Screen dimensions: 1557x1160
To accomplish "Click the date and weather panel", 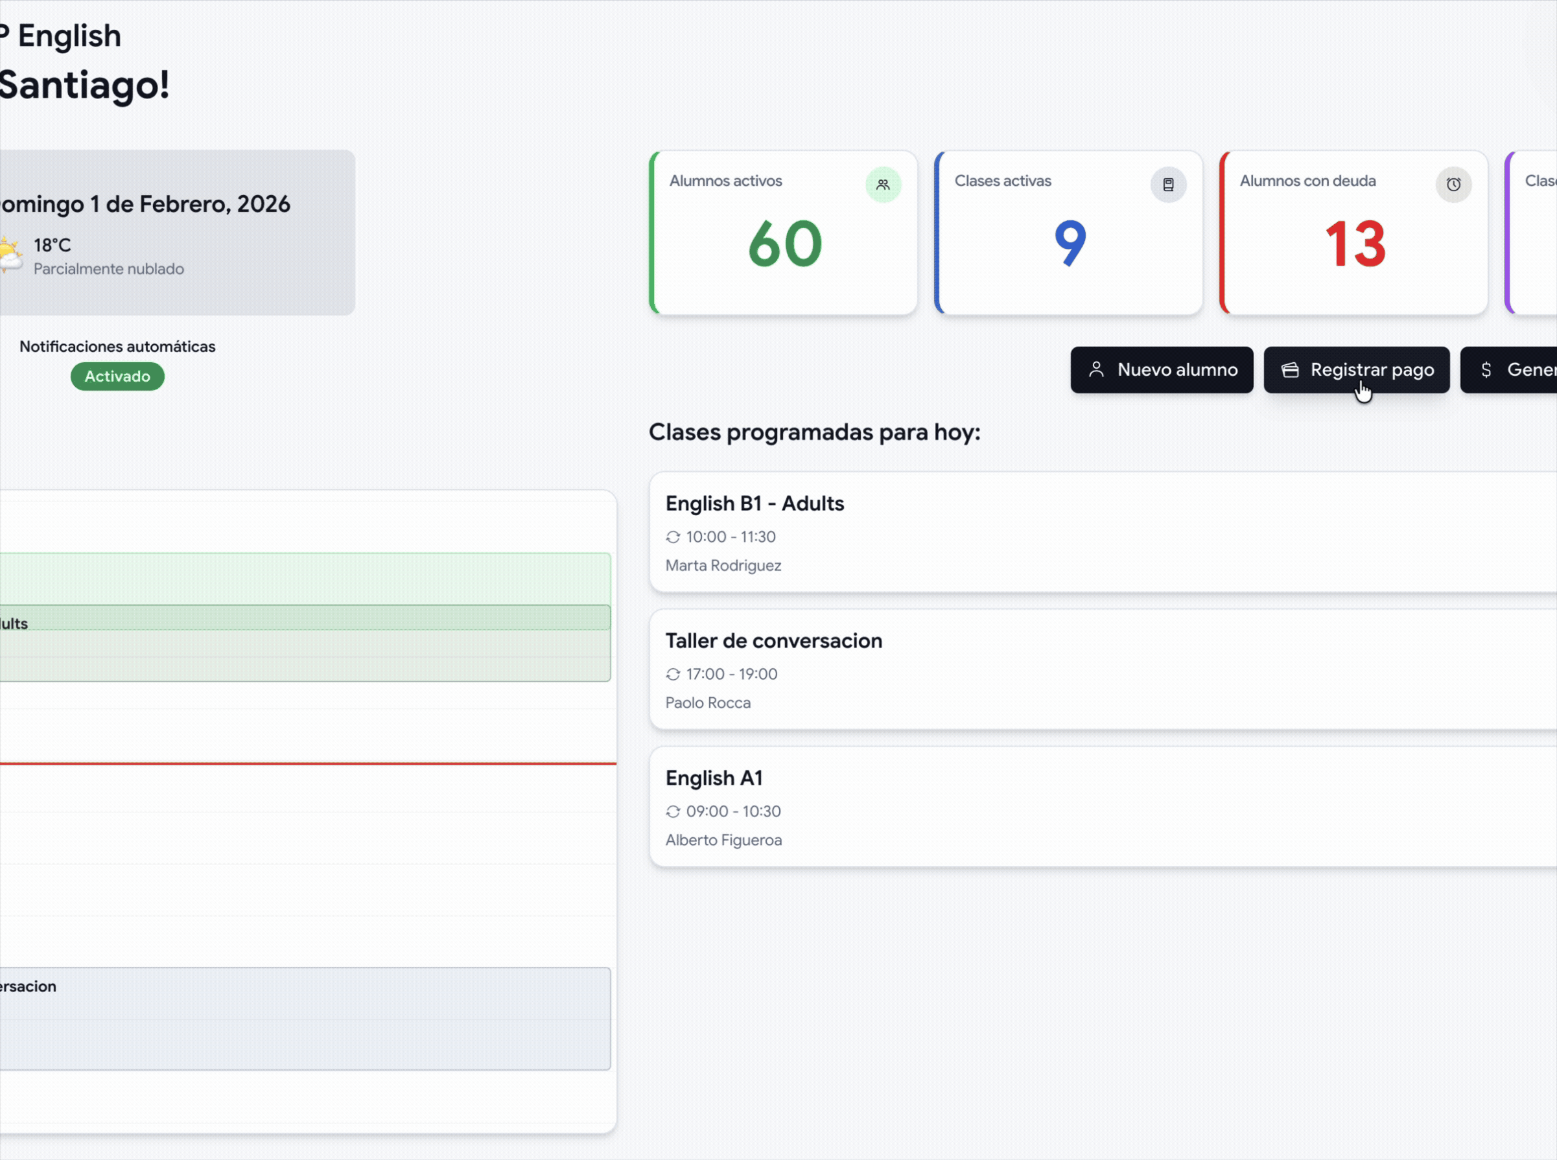I will (x=176, y=232).
